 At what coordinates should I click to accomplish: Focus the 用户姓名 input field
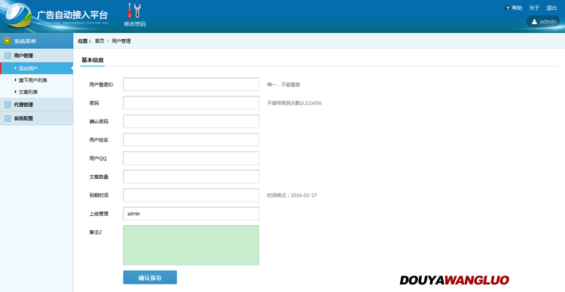click(x=191, y=140)
